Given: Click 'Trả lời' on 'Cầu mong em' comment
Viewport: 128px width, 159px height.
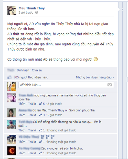Looking at the screenshot, I should pyautogui.click(x=32, y=153).
